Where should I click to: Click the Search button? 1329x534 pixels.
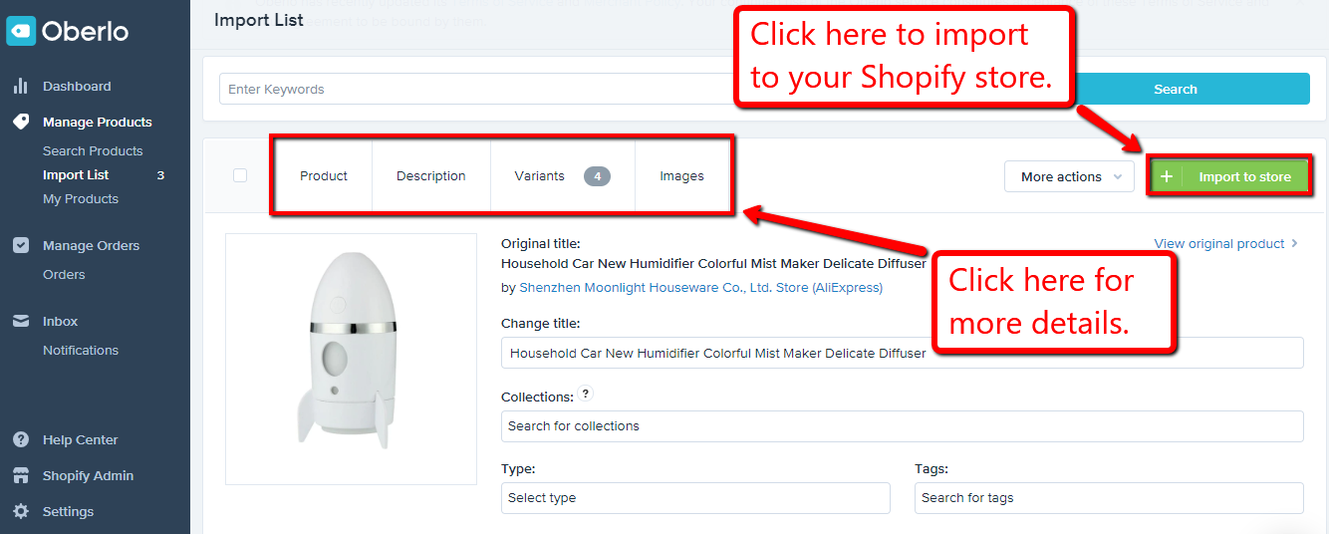tap(1175, 89)
